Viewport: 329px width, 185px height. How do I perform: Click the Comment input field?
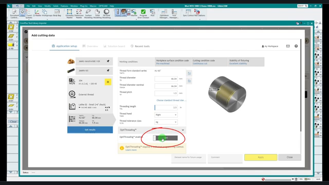[x=225, y=159]
